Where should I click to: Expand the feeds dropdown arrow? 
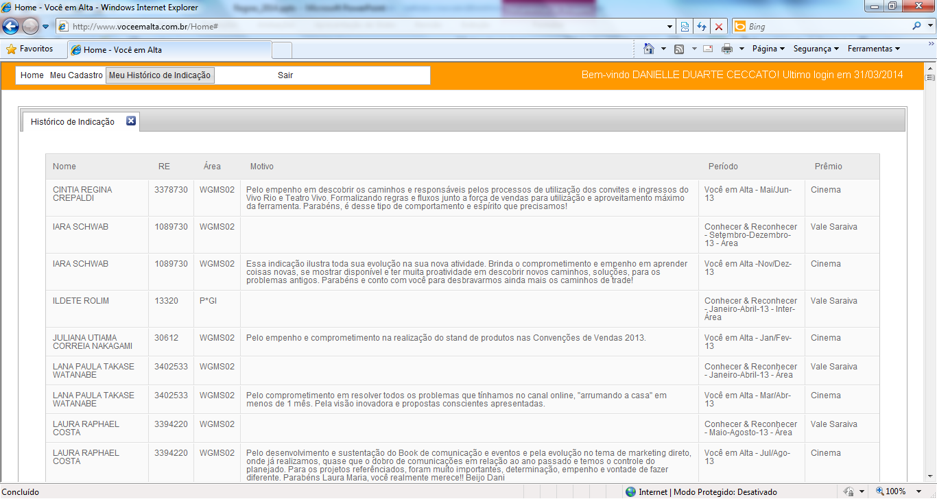[693, 49]
